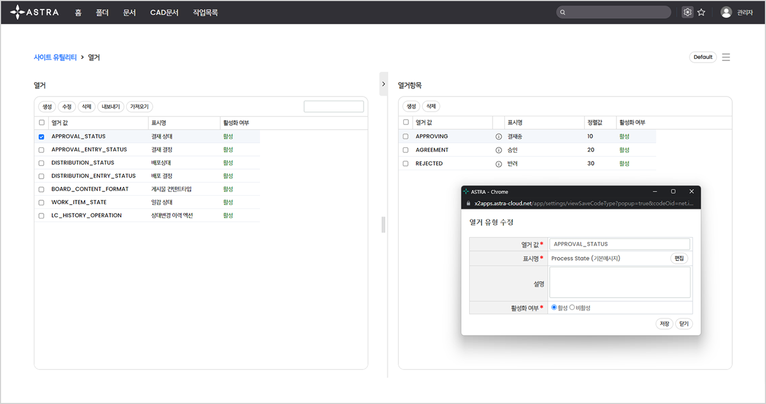Collapse the left panel with the chevron arrow
Viewport: 766px width, 404px height.
(384, 84)
